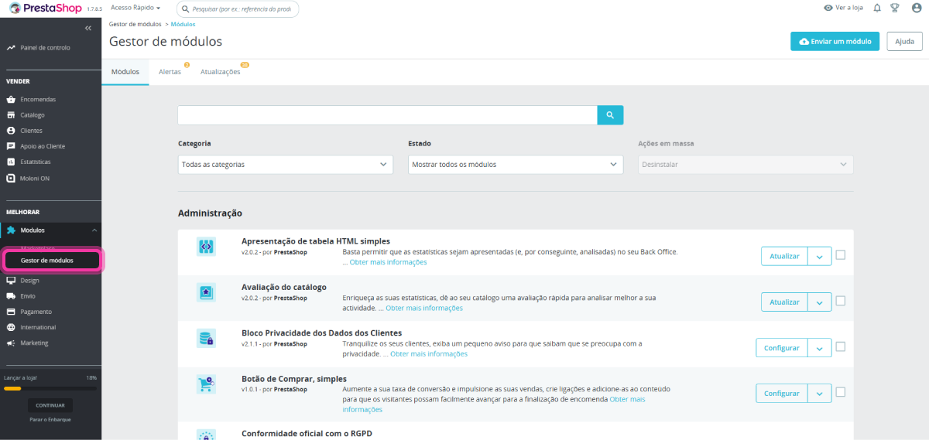
Task: Switch to the Alertas tab
Action: [x=170, y=72]
